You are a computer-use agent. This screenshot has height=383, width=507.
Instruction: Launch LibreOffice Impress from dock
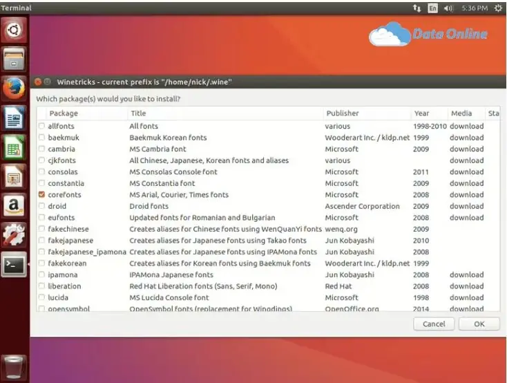pos(14,176)
